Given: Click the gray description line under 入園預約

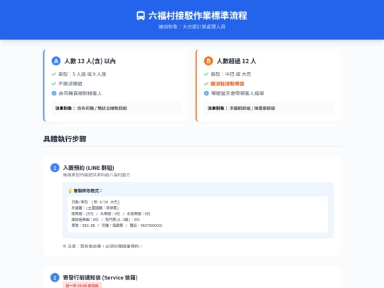Looking at the screenshot, I should click(97, 175).
